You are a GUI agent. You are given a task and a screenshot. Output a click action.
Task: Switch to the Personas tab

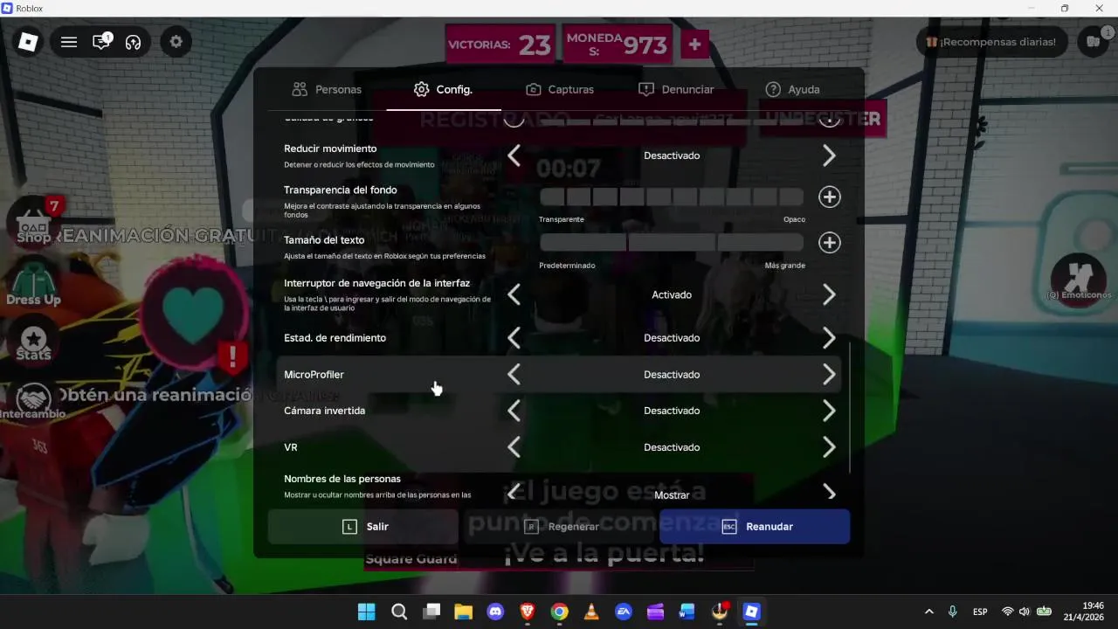tap(327, 89)
